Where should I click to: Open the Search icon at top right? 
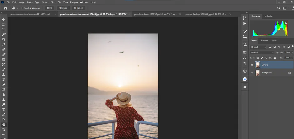pos(279,8)
